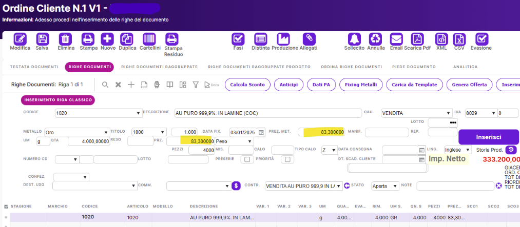Switch to the Testata Documenti tab
Image resolution: width=520 pixels, height=227 pixels.
pos(35,67)
